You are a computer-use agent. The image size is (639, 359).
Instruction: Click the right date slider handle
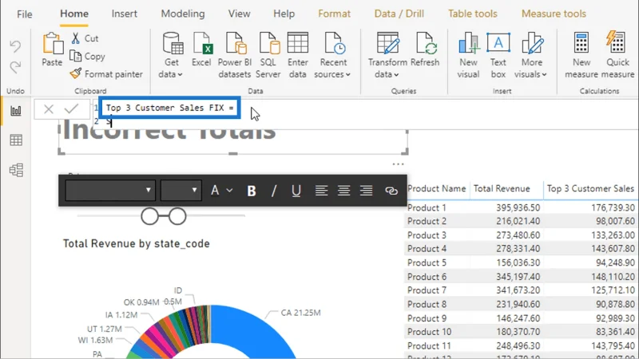[x=177, y=216]
